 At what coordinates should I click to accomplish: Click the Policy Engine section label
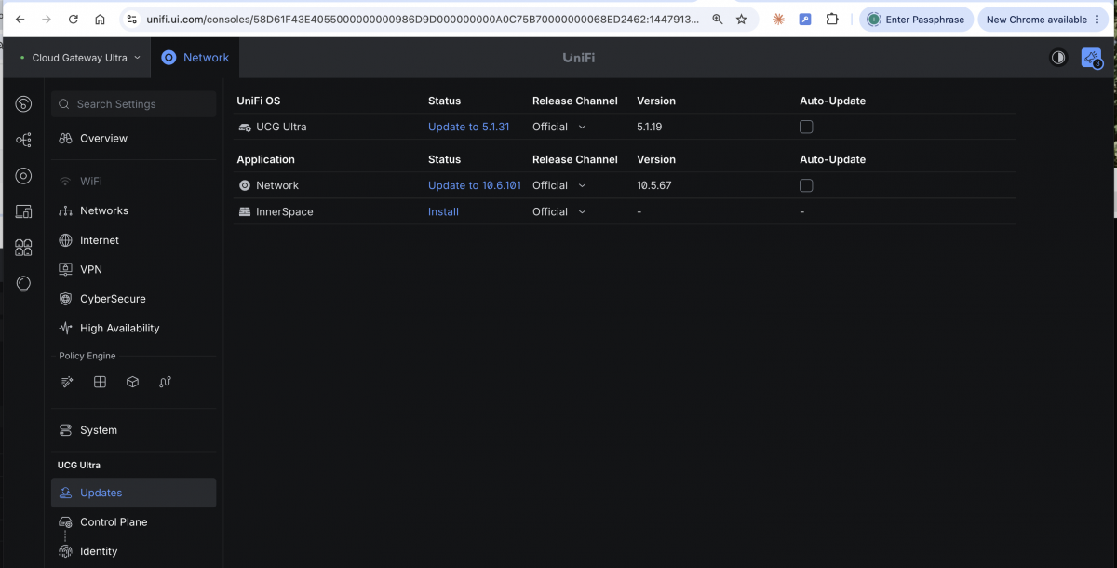tap(87, 356)
